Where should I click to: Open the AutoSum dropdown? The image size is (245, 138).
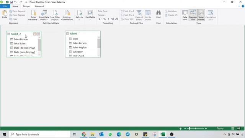[x=171, y=11]
